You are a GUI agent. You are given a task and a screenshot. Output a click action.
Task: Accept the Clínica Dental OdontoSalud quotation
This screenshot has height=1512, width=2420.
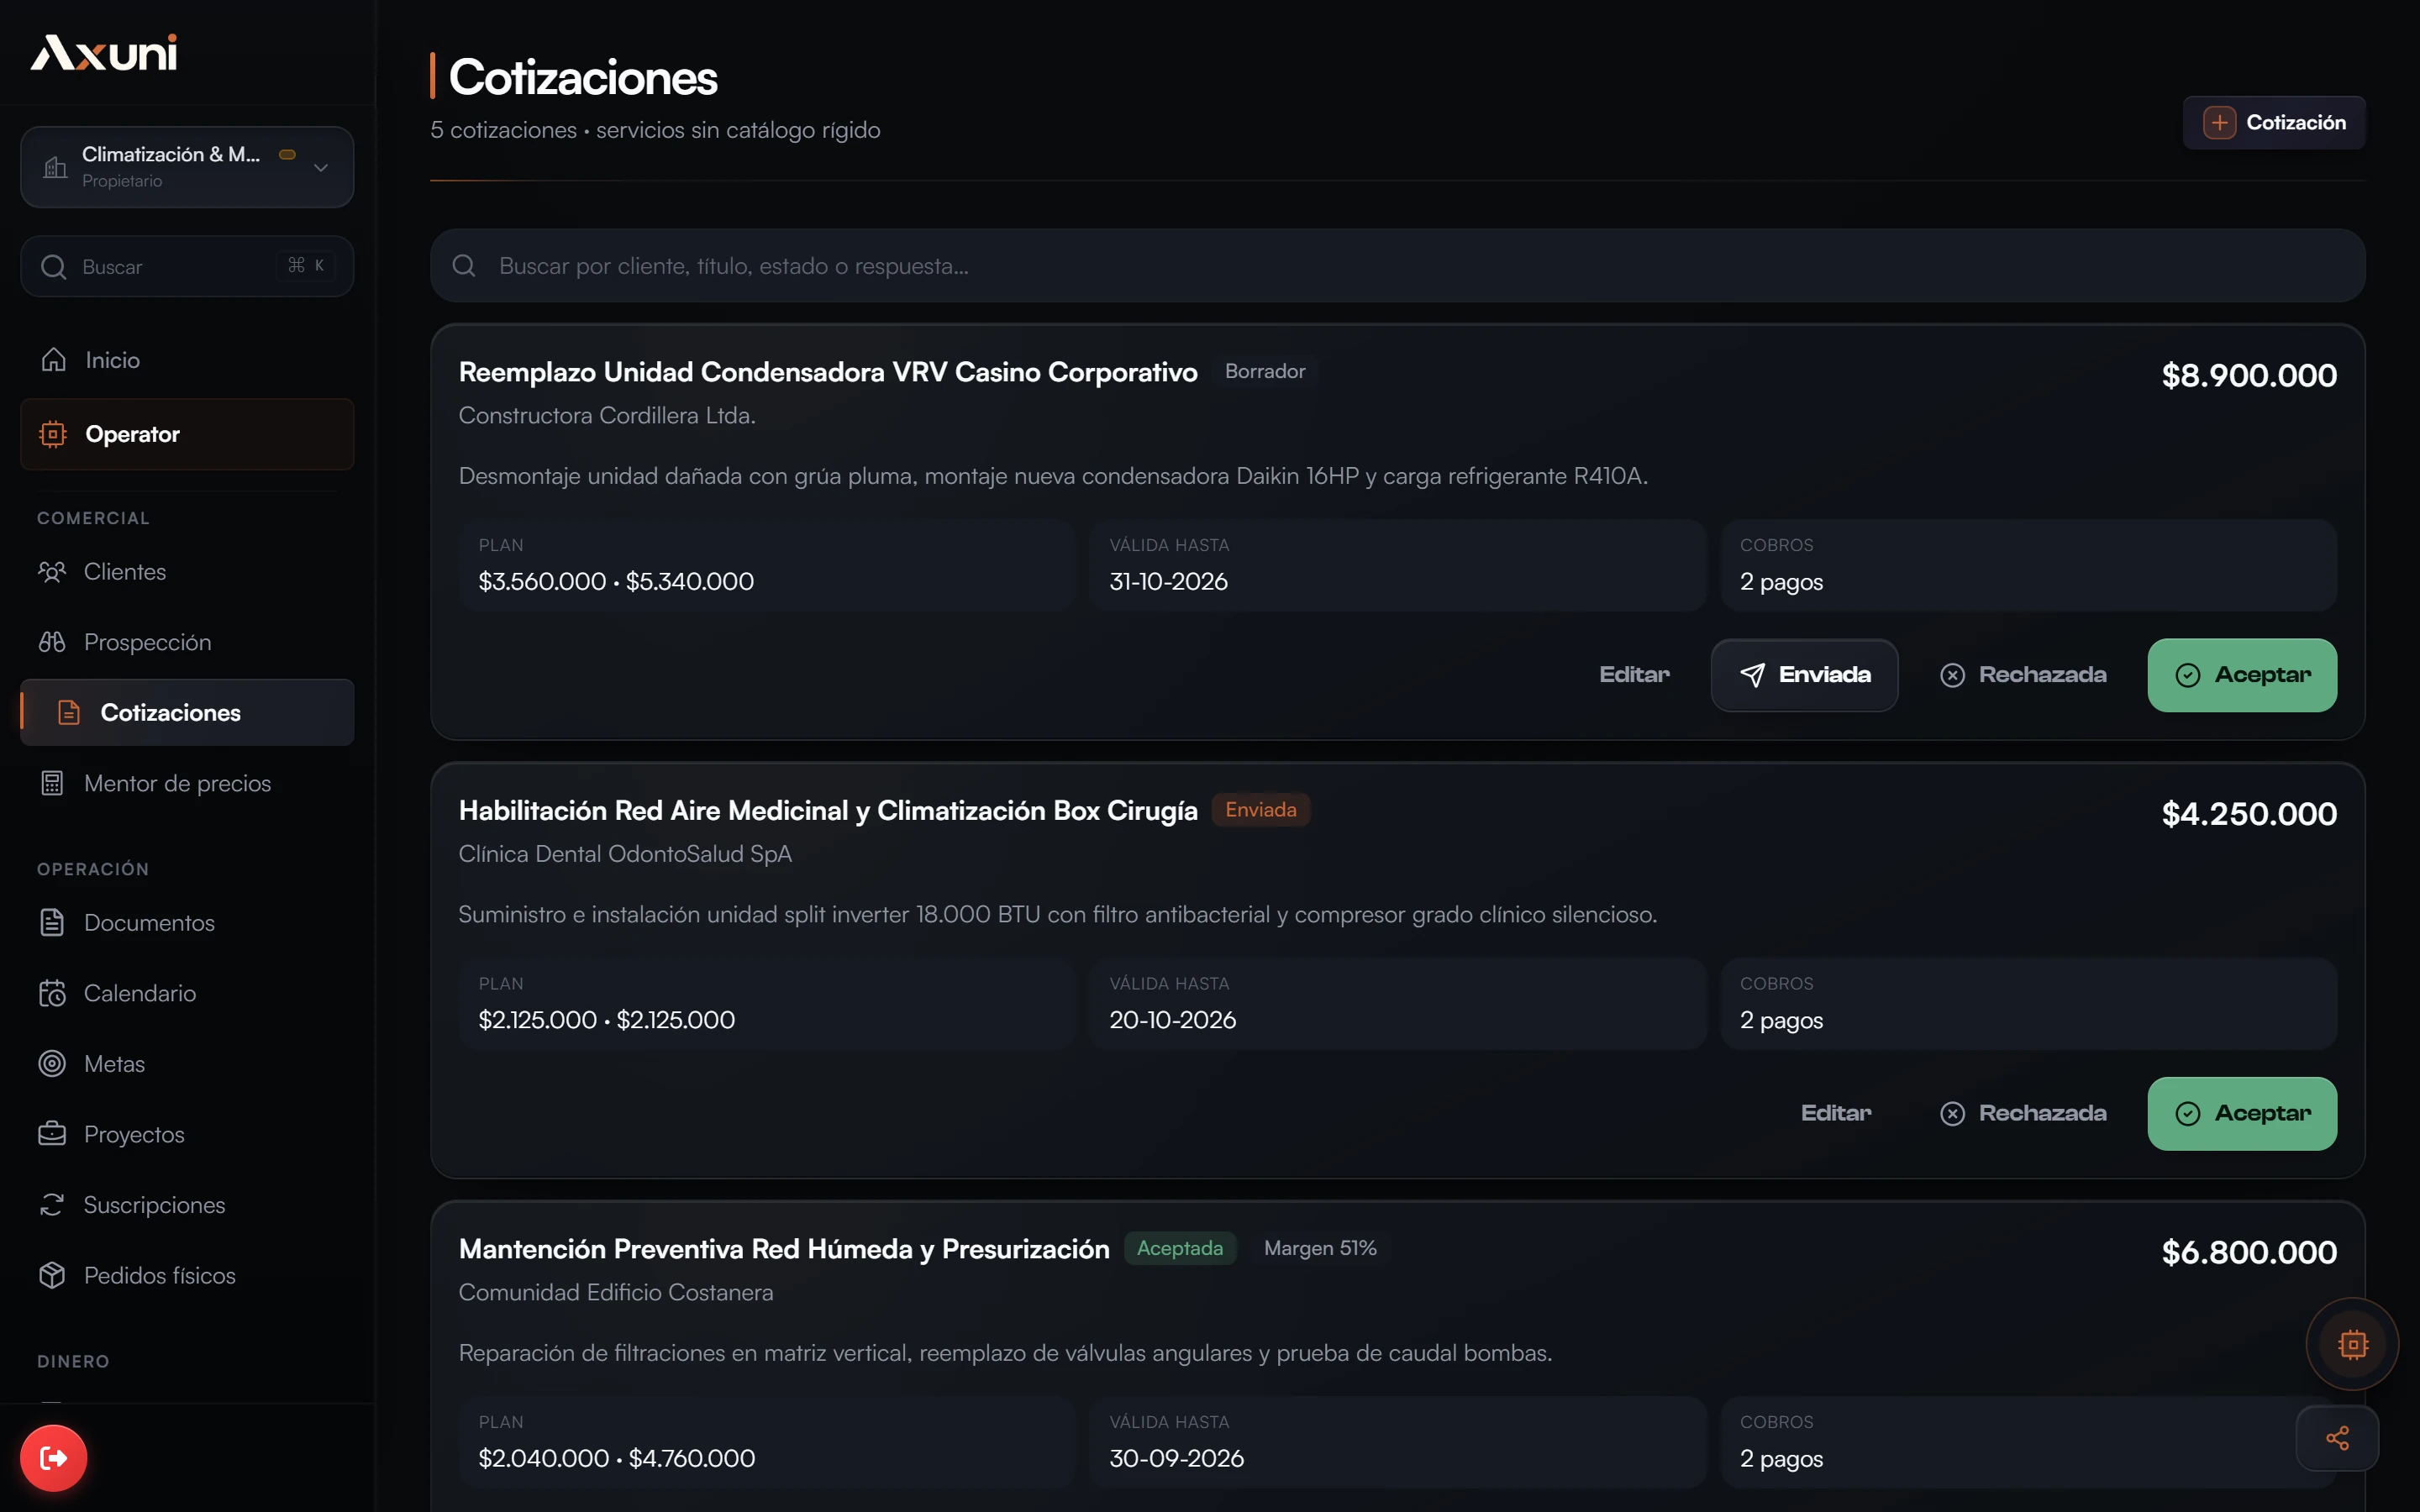point(2242,1113)
